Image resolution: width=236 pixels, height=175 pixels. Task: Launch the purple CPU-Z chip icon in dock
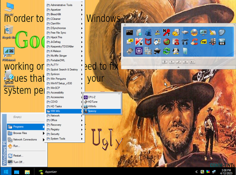tap(139, 51)
